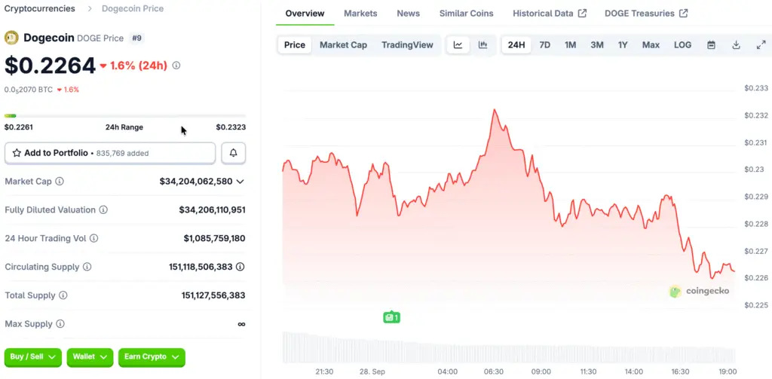Open the calendar date range picker
Viewport: 772px width, 379px height.
coord(711,45)
